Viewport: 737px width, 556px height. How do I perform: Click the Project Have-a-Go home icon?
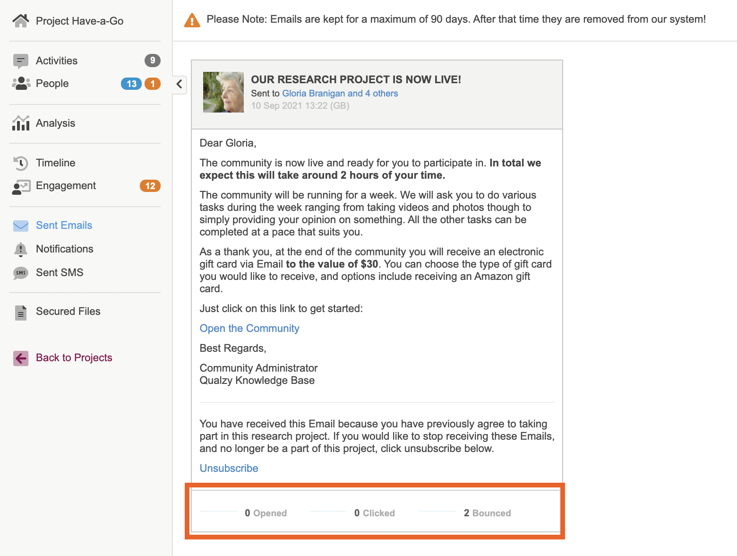tap(20, 21)
